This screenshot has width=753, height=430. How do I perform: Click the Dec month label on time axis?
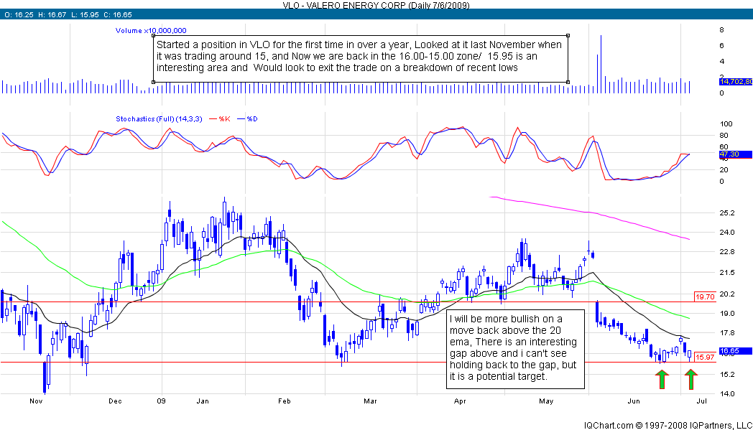coord(115,401)
